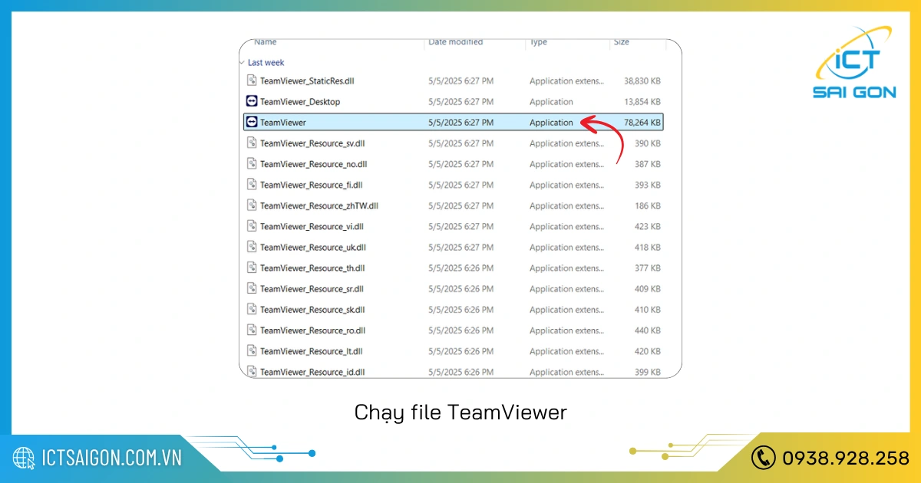The image size is (921, 483).
Task: Click Application type of TeamViewer_Desktop row
Action: click(x=551, y=101)
